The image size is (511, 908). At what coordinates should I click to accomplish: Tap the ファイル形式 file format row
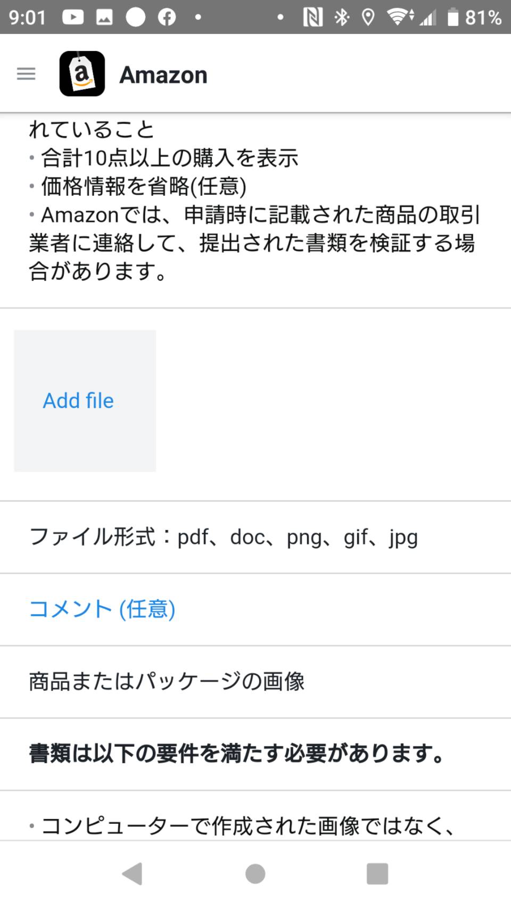pyautogui.click(x=256, y=537)
